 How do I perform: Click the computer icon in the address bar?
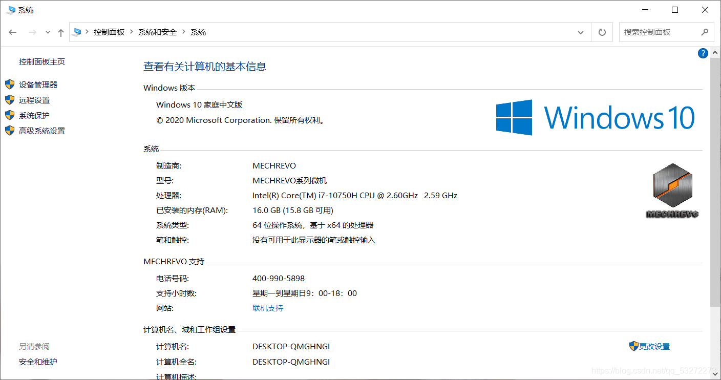point(77,32)
